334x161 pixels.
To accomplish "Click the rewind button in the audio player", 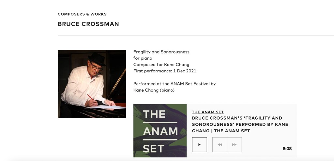I will 220,145.
